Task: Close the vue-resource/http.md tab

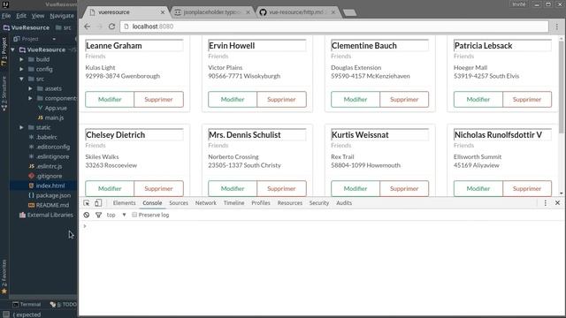Action: pos(333,12)
